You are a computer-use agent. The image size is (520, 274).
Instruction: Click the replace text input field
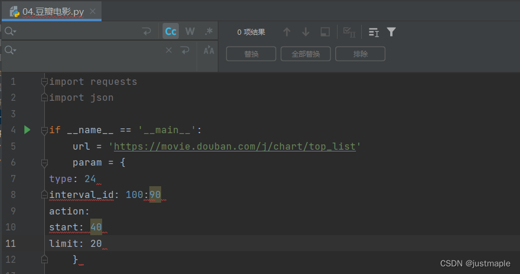tap(90, 50)
